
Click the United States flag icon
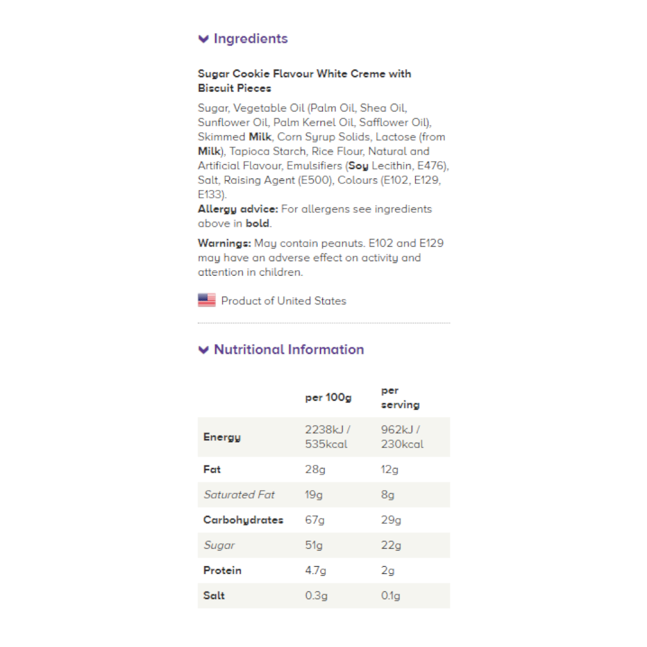207,300
